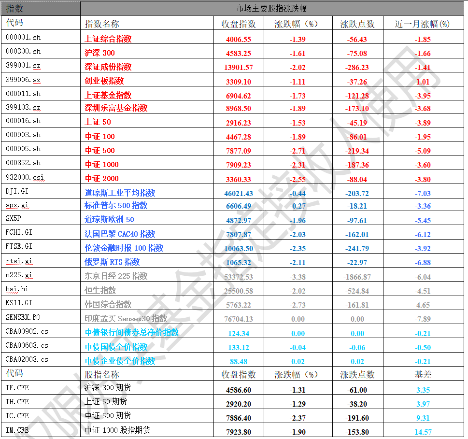The height and width of the screenshot is (439, 468).
Task: Select the 法国巴黎 CAC40 指数 name
Action: point(120,234)
